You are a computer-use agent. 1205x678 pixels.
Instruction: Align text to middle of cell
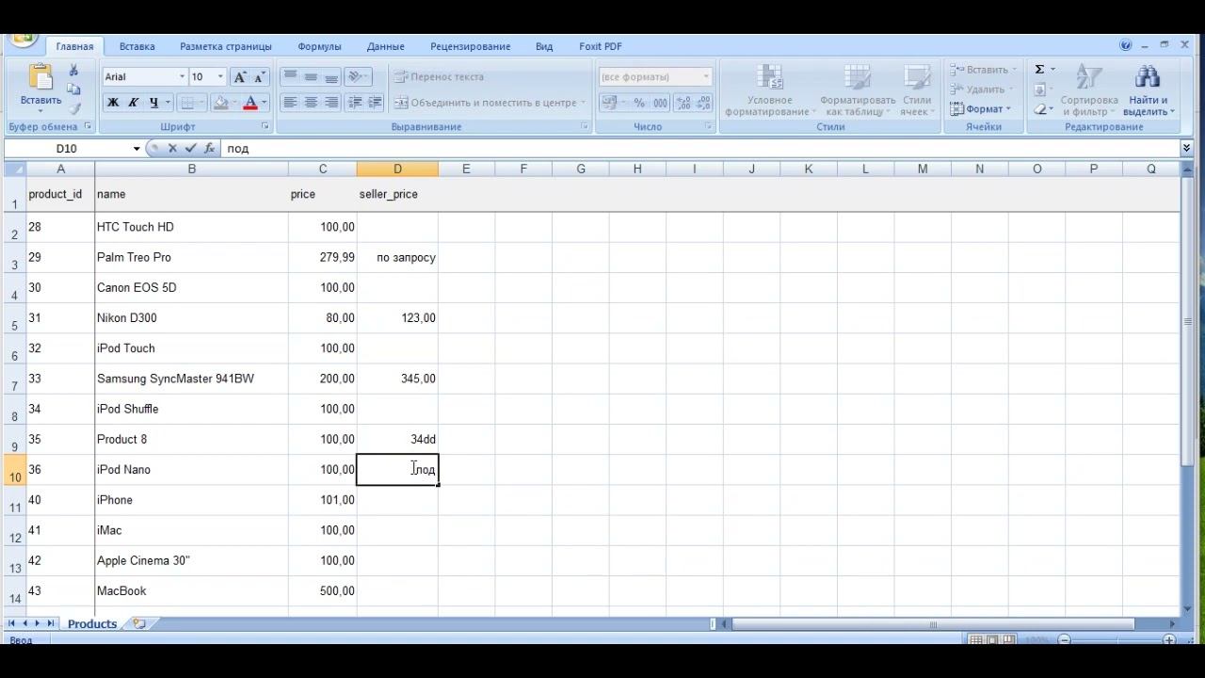point(311,77)
